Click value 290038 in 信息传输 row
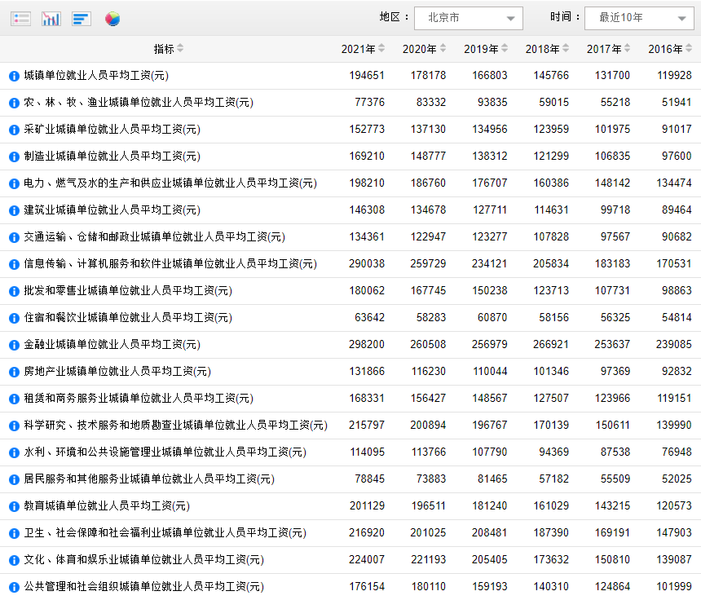This screenshot has width=701, height=600. (367, 264)
